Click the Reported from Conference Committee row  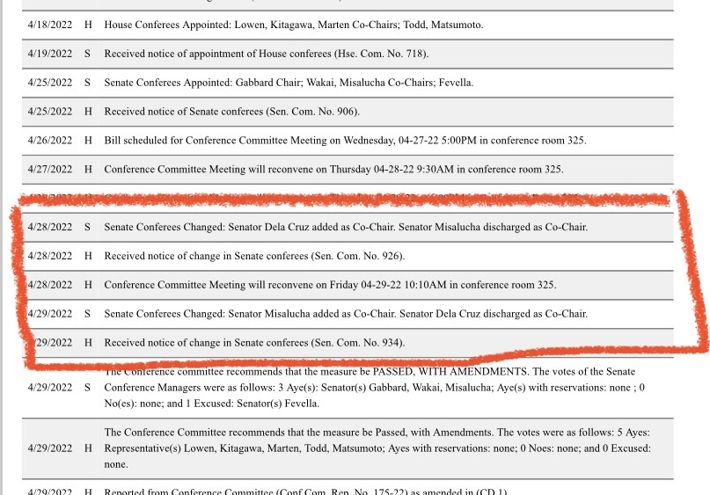pyautogui.click(x=305, y=490)
